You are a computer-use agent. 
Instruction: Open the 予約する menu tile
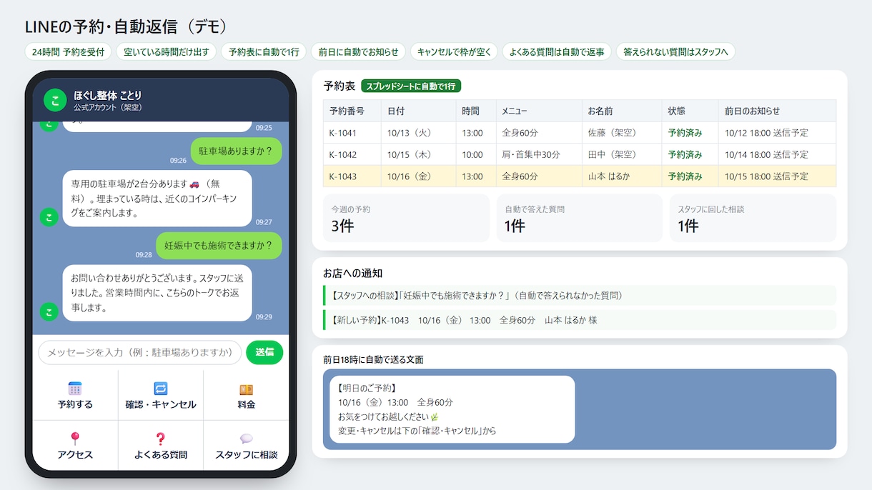[75, 395]
